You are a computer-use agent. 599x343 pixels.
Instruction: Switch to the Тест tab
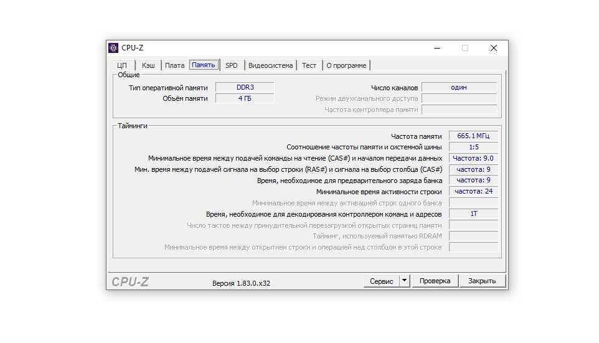(x=309, y=65)
